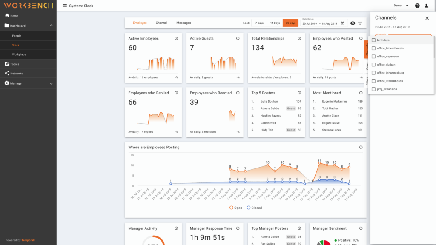Select the last 30 Days range

[x=290, y=23]
